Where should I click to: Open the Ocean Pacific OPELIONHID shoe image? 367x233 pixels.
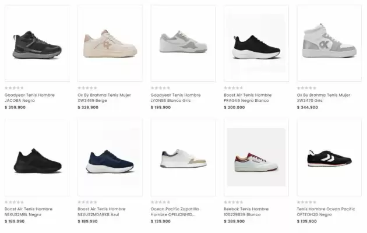pos(183,158)
